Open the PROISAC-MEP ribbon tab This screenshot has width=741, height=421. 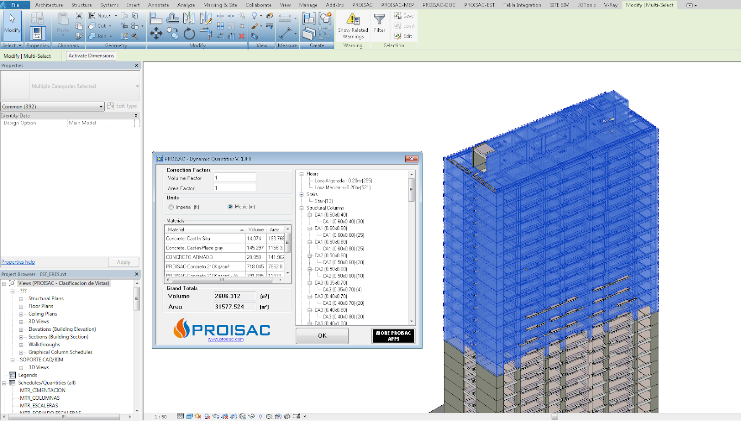[x=397, y=5]
